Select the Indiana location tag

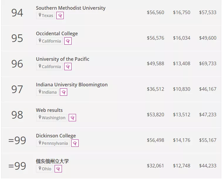47,92
